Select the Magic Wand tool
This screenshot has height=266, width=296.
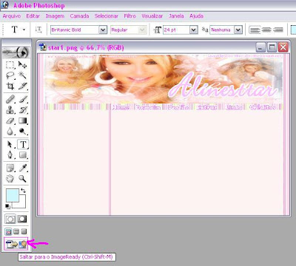[x=23, y=75]
